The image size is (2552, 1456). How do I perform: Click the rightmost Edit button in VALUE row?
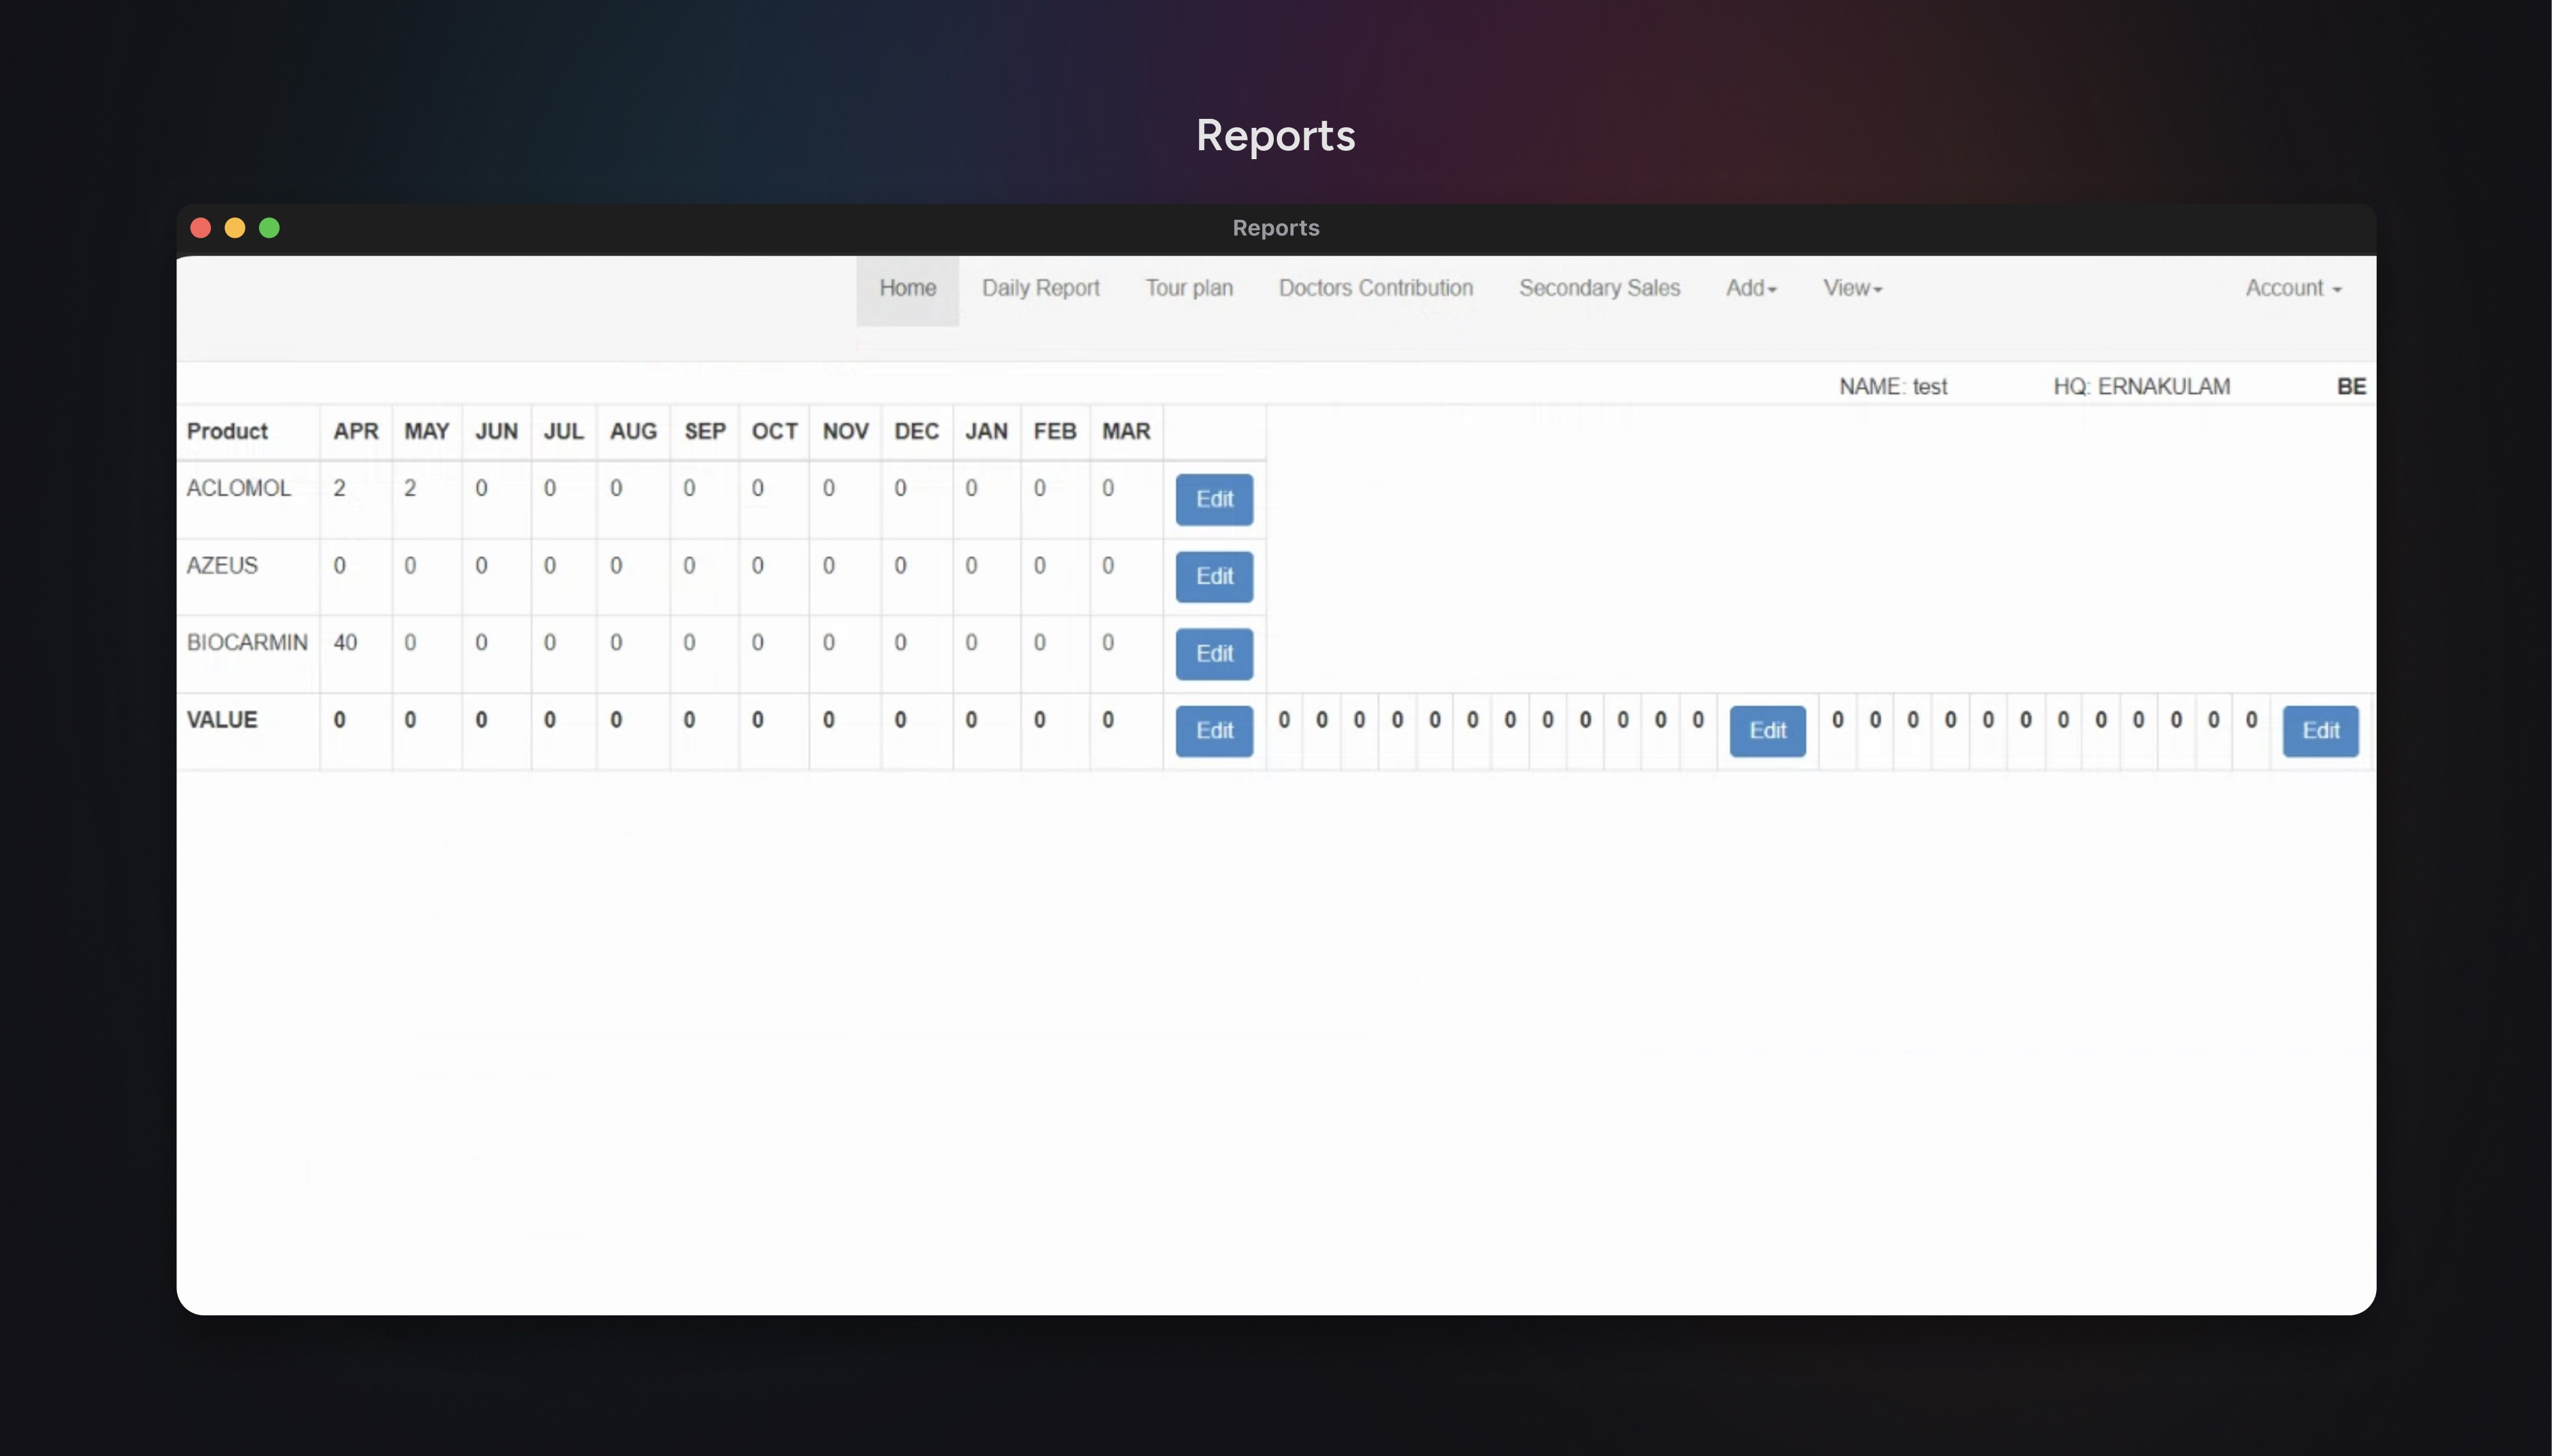(2319, 731)
